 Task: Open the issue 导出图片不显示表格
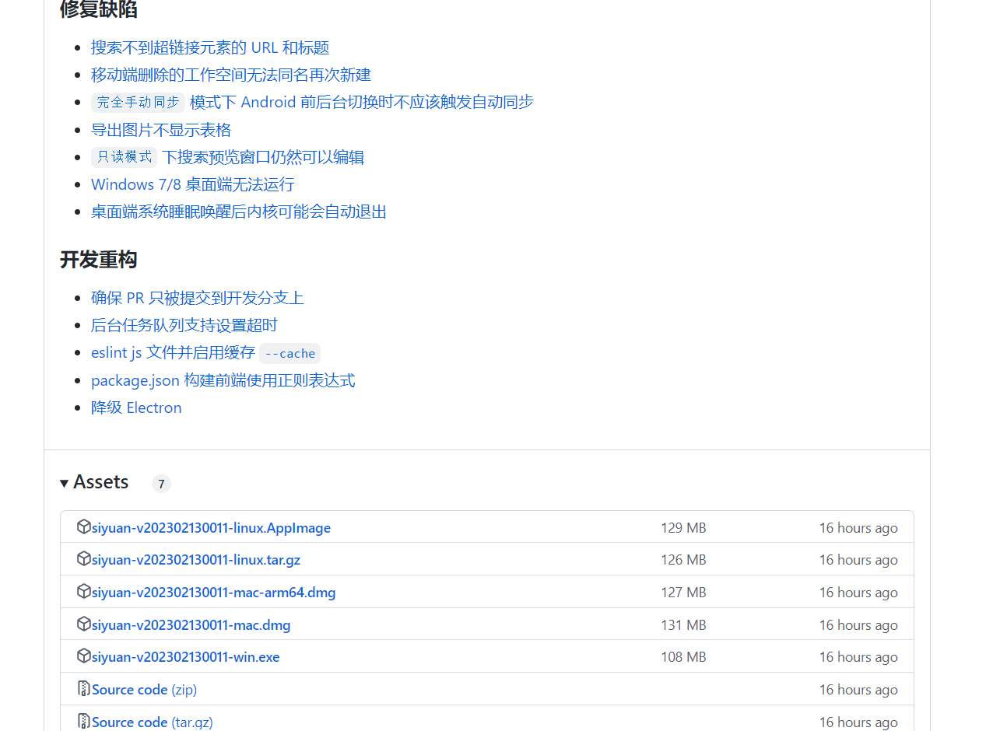click(x=161, y=130)
